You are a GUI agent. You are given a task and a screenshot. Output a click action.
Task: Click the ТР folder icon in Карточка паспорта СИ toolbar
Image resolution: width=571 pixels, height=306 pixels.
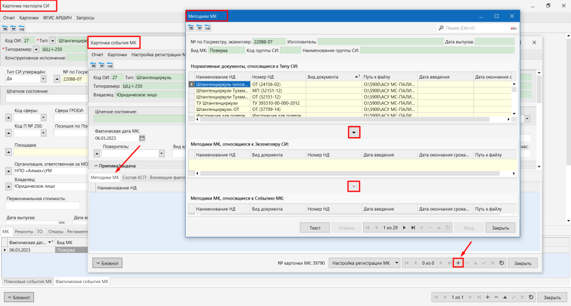click(x=13, y=28)
